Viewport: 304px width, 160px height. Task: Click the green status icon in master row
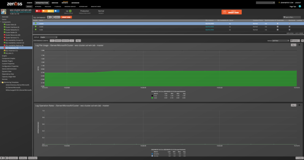[x=36, y=23]
